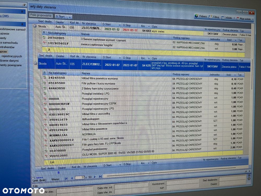
Task: Click row icon for V20512081
Action: click(46, 156)
